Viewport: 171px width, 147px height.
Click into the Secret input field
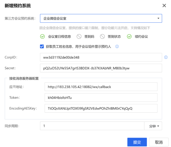point(101,68)
